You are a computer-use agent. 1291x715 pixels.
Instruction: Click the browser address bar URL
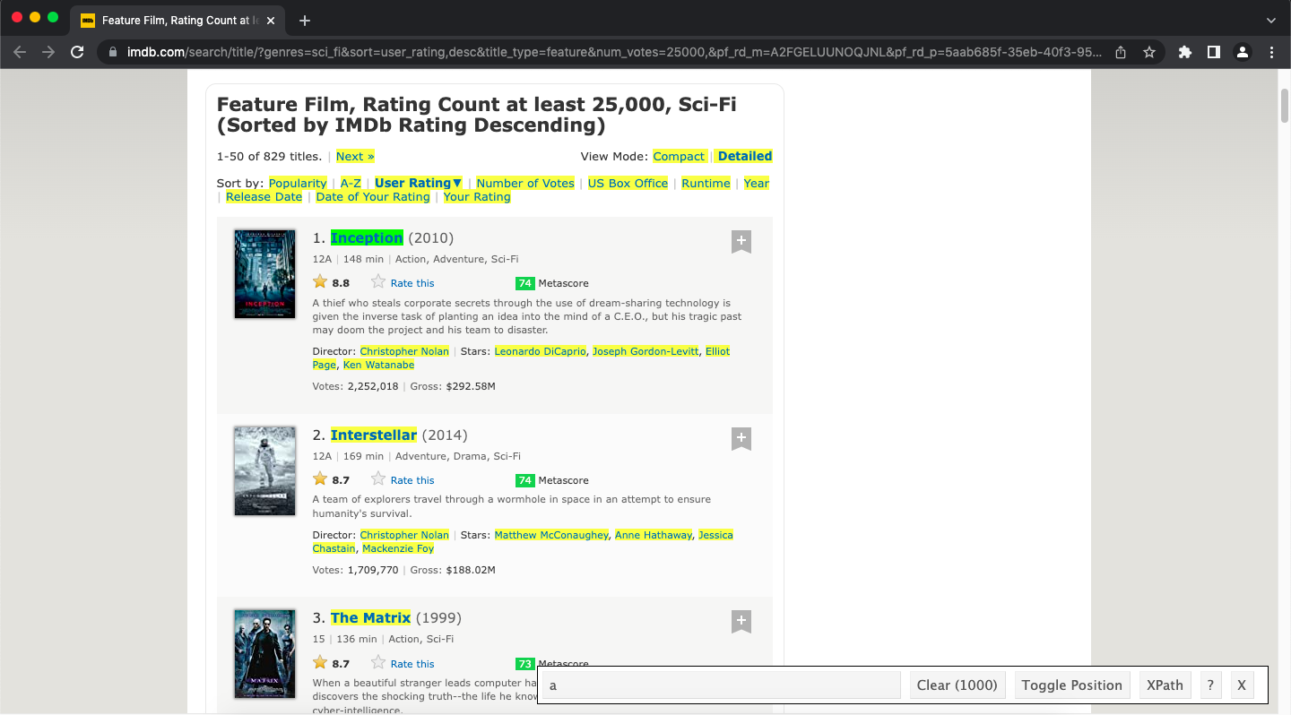tap(614, 52)
